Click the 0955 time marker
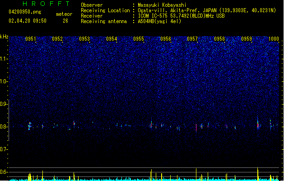Image resolution: width=284 pixels, height=181 pixels. (139, 38)
